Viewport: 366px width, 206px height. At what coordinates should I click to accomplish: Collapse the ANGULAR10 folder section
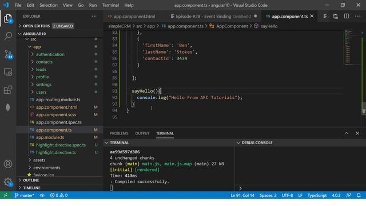point(59,34)
